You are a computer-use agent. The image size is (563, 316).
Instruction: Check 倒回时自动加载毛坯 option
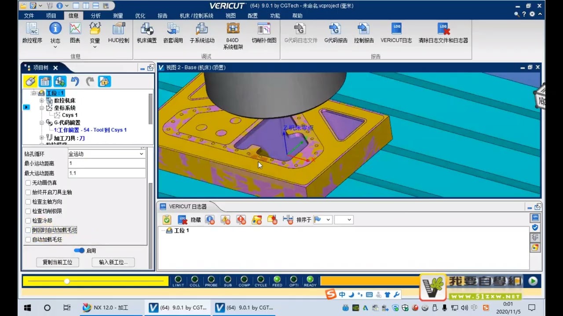tap(29, 230)
